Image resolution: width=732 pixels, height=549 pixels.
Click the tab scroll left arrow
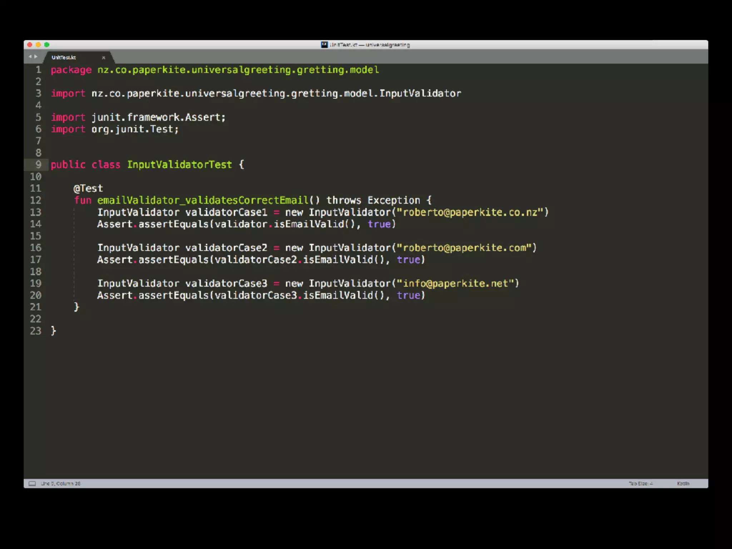tap(30, 56)
